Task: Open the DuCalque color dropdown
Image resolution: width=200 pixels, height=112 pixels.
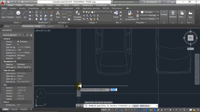Action: click(158, 12)
